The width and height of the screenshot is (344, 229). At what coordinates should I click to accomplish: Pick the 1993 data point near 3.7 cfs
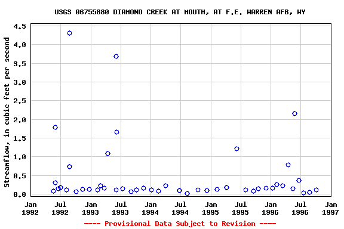[x=116, y=56]
